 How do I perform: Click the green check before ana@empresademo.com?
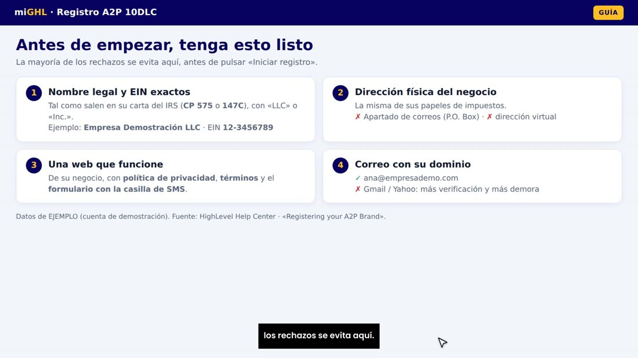358,178
